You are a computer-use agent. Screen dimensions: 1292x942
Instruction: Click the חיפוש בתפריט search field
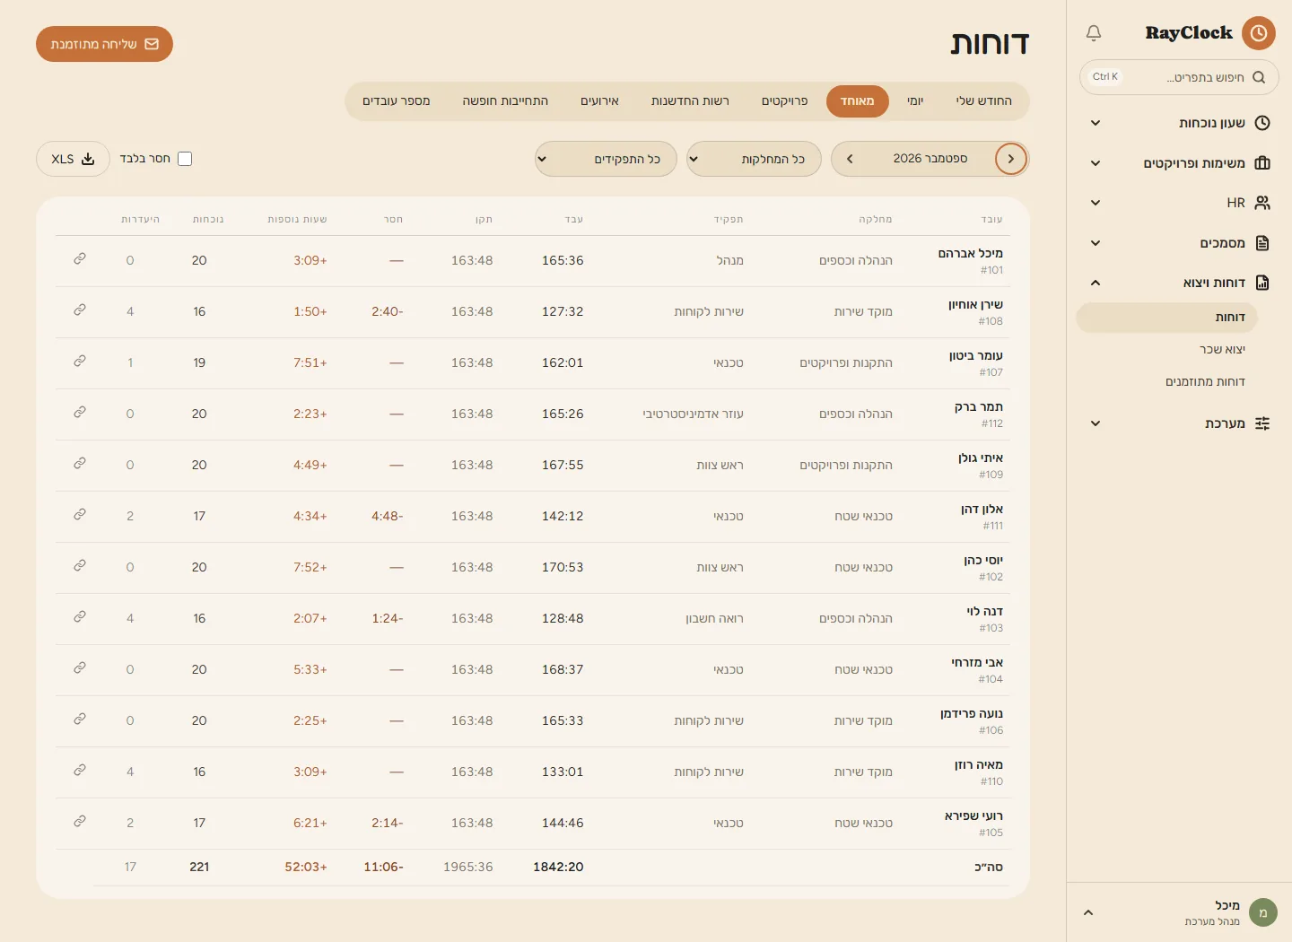(x=1179, y=77)
